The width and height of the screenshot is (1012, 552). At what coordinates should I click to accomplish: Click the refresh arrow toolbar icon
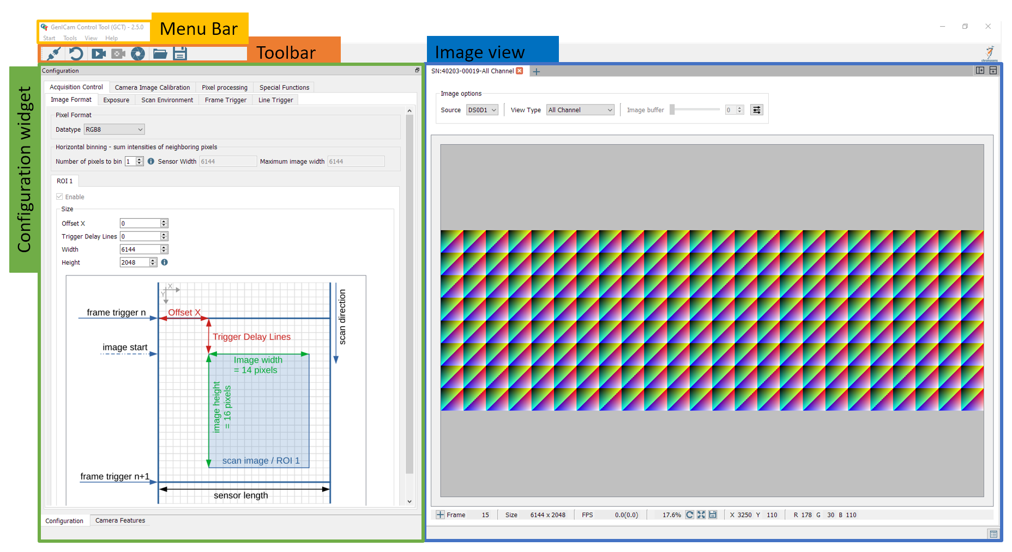pos(76,53)
